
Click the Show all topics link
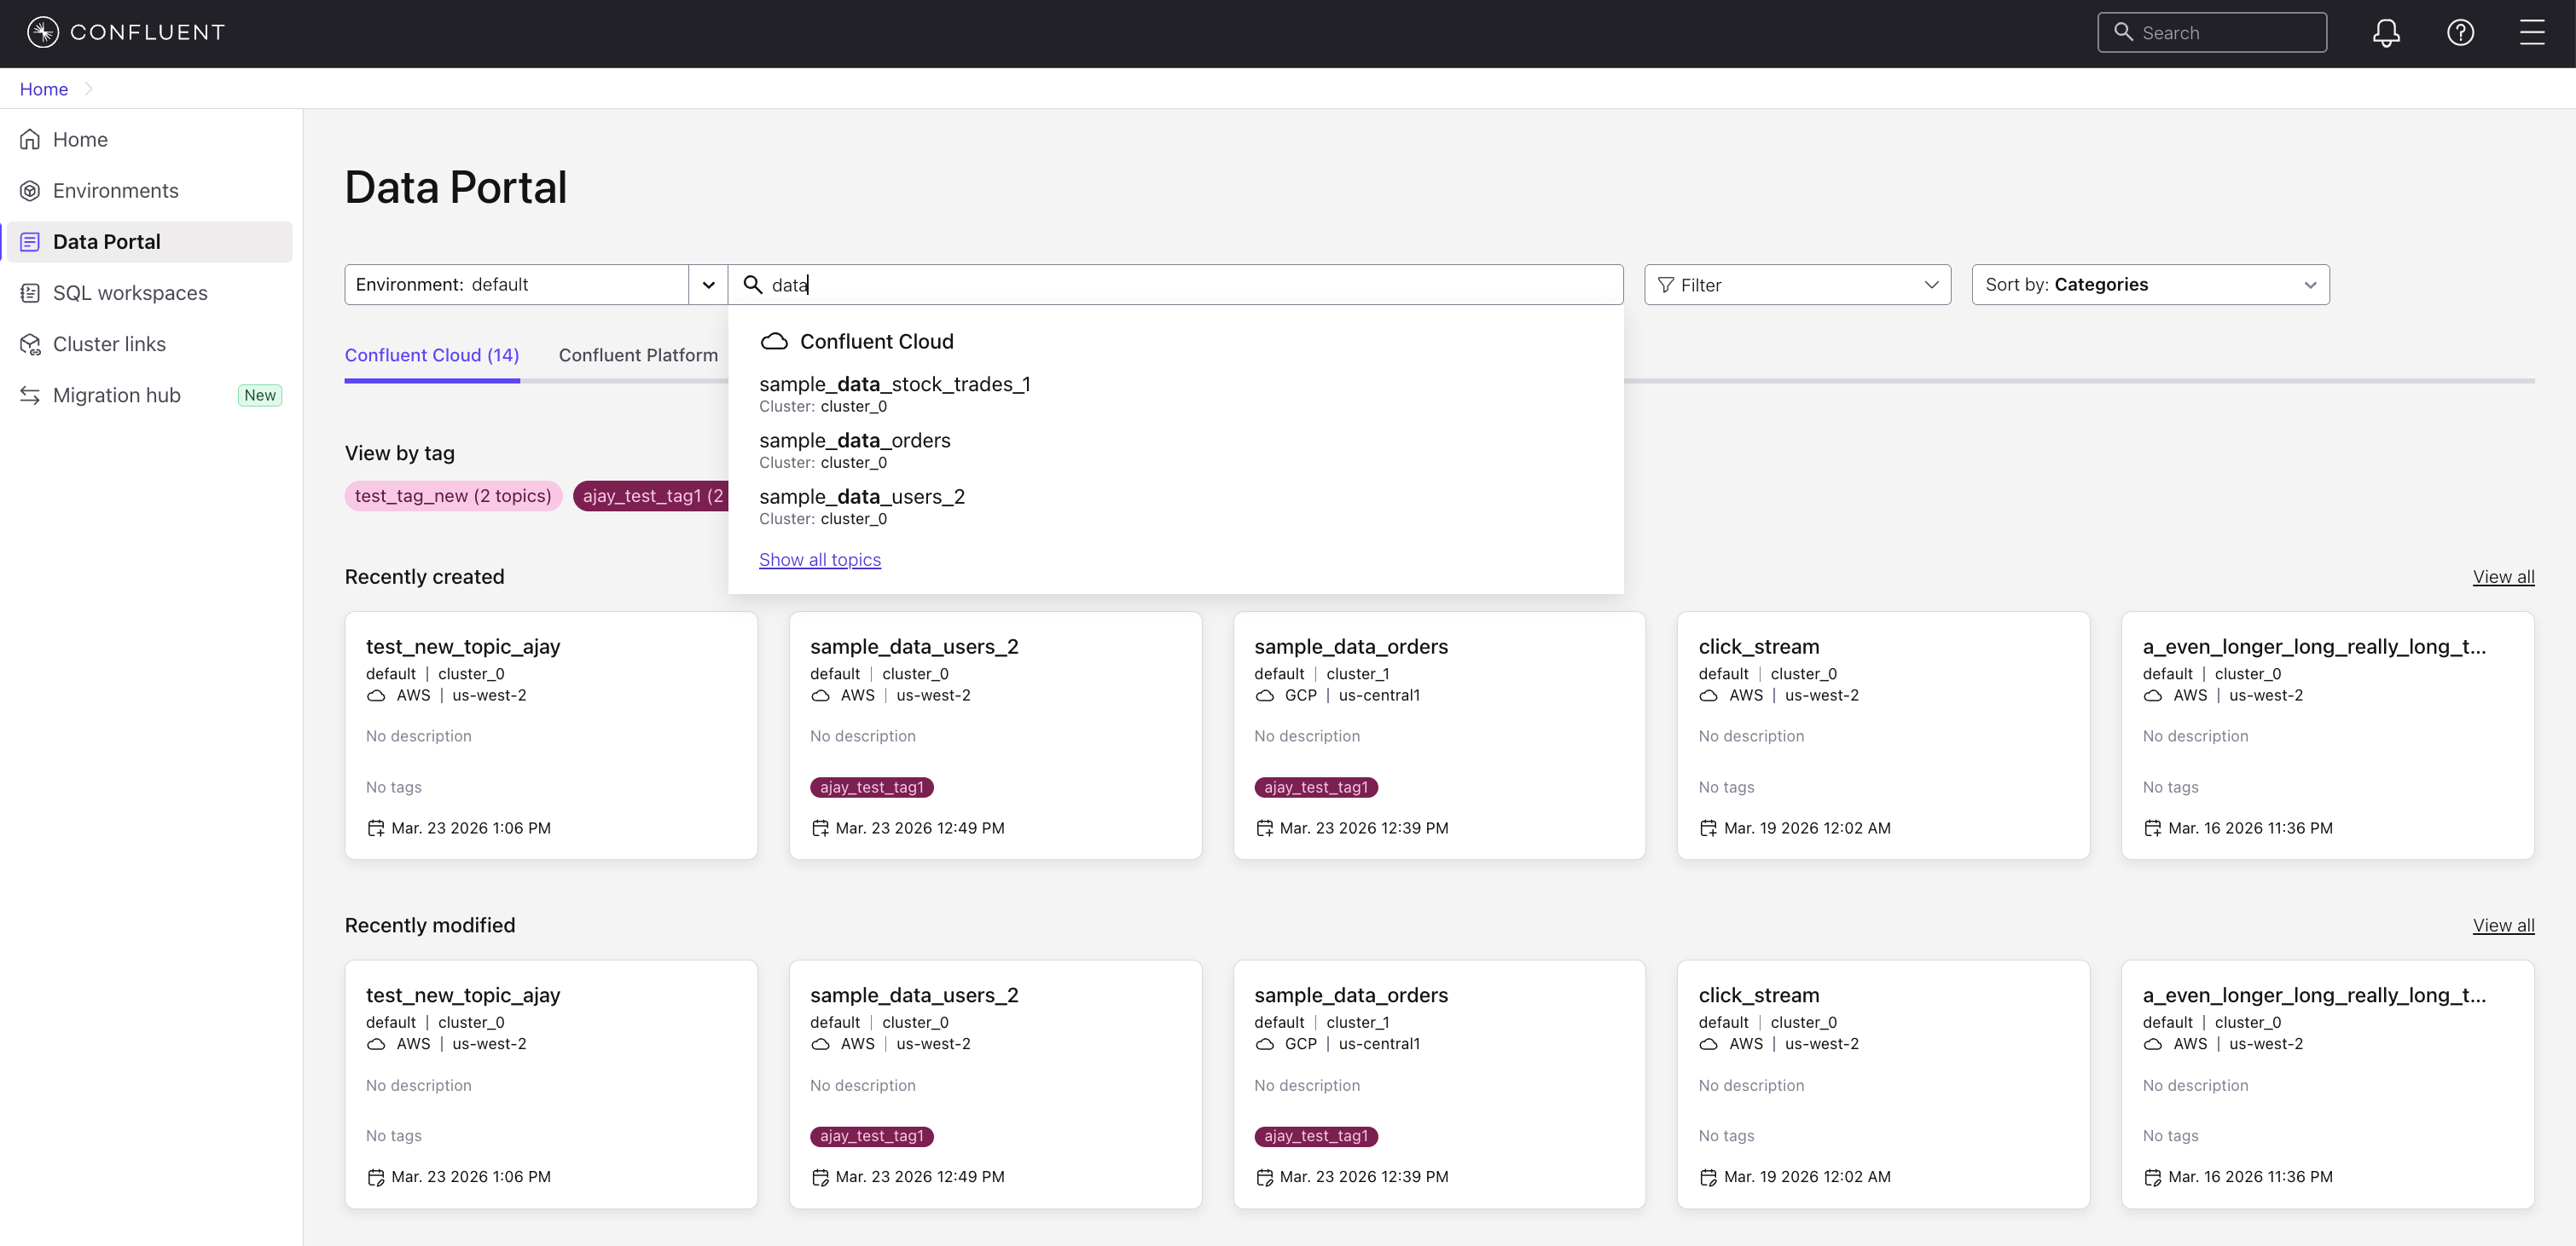[x=819, y=561]
